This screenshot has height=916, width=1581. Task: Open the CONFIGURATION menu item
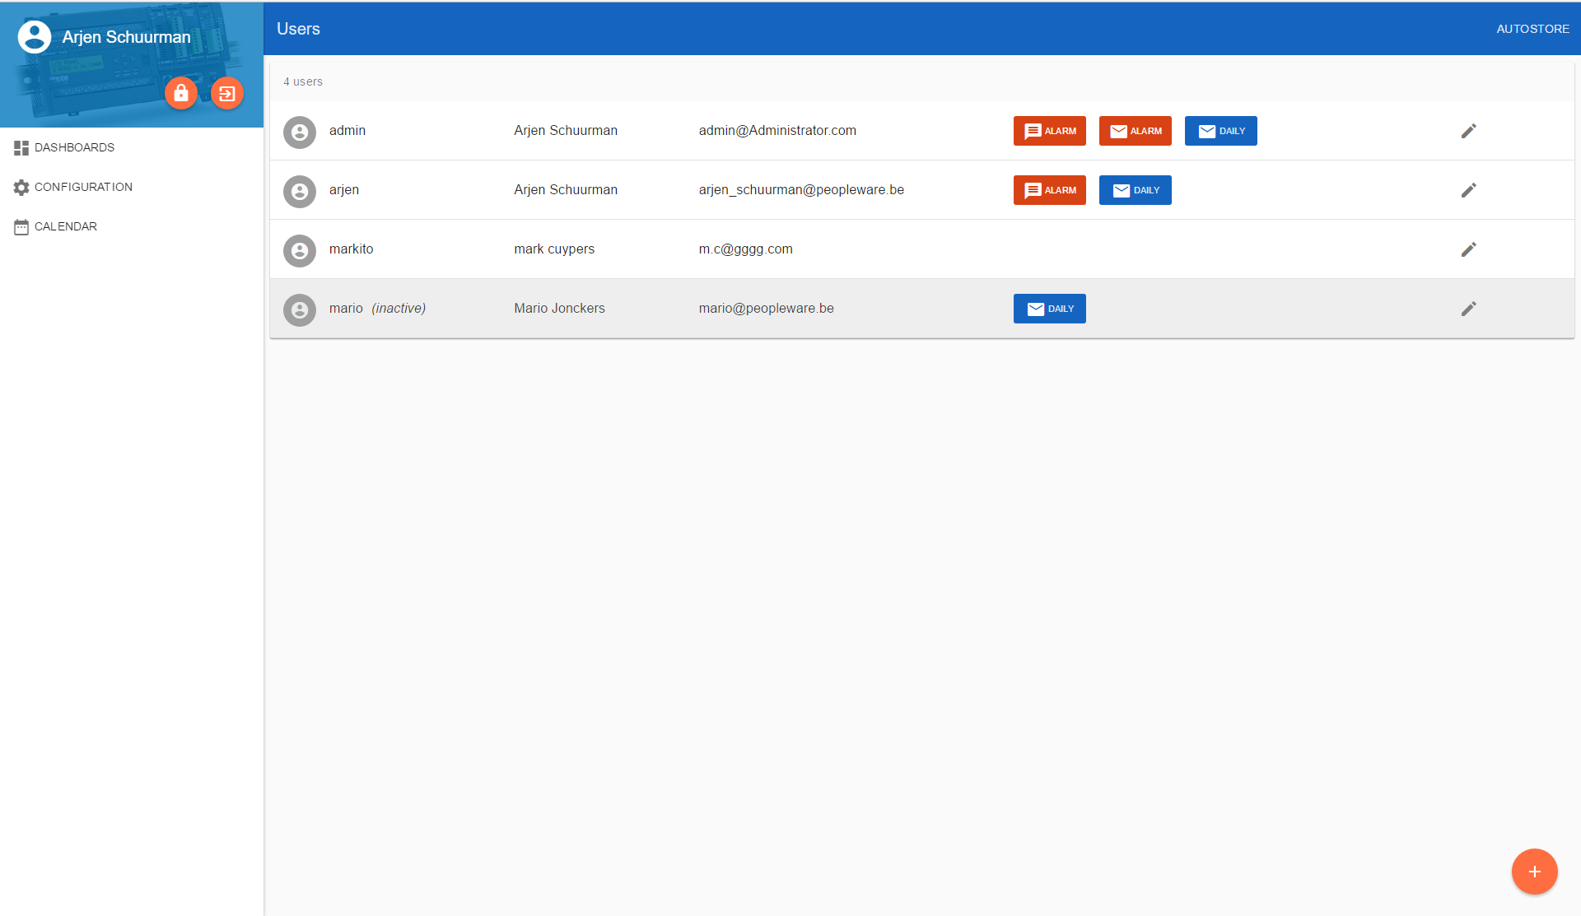[83, 187]
